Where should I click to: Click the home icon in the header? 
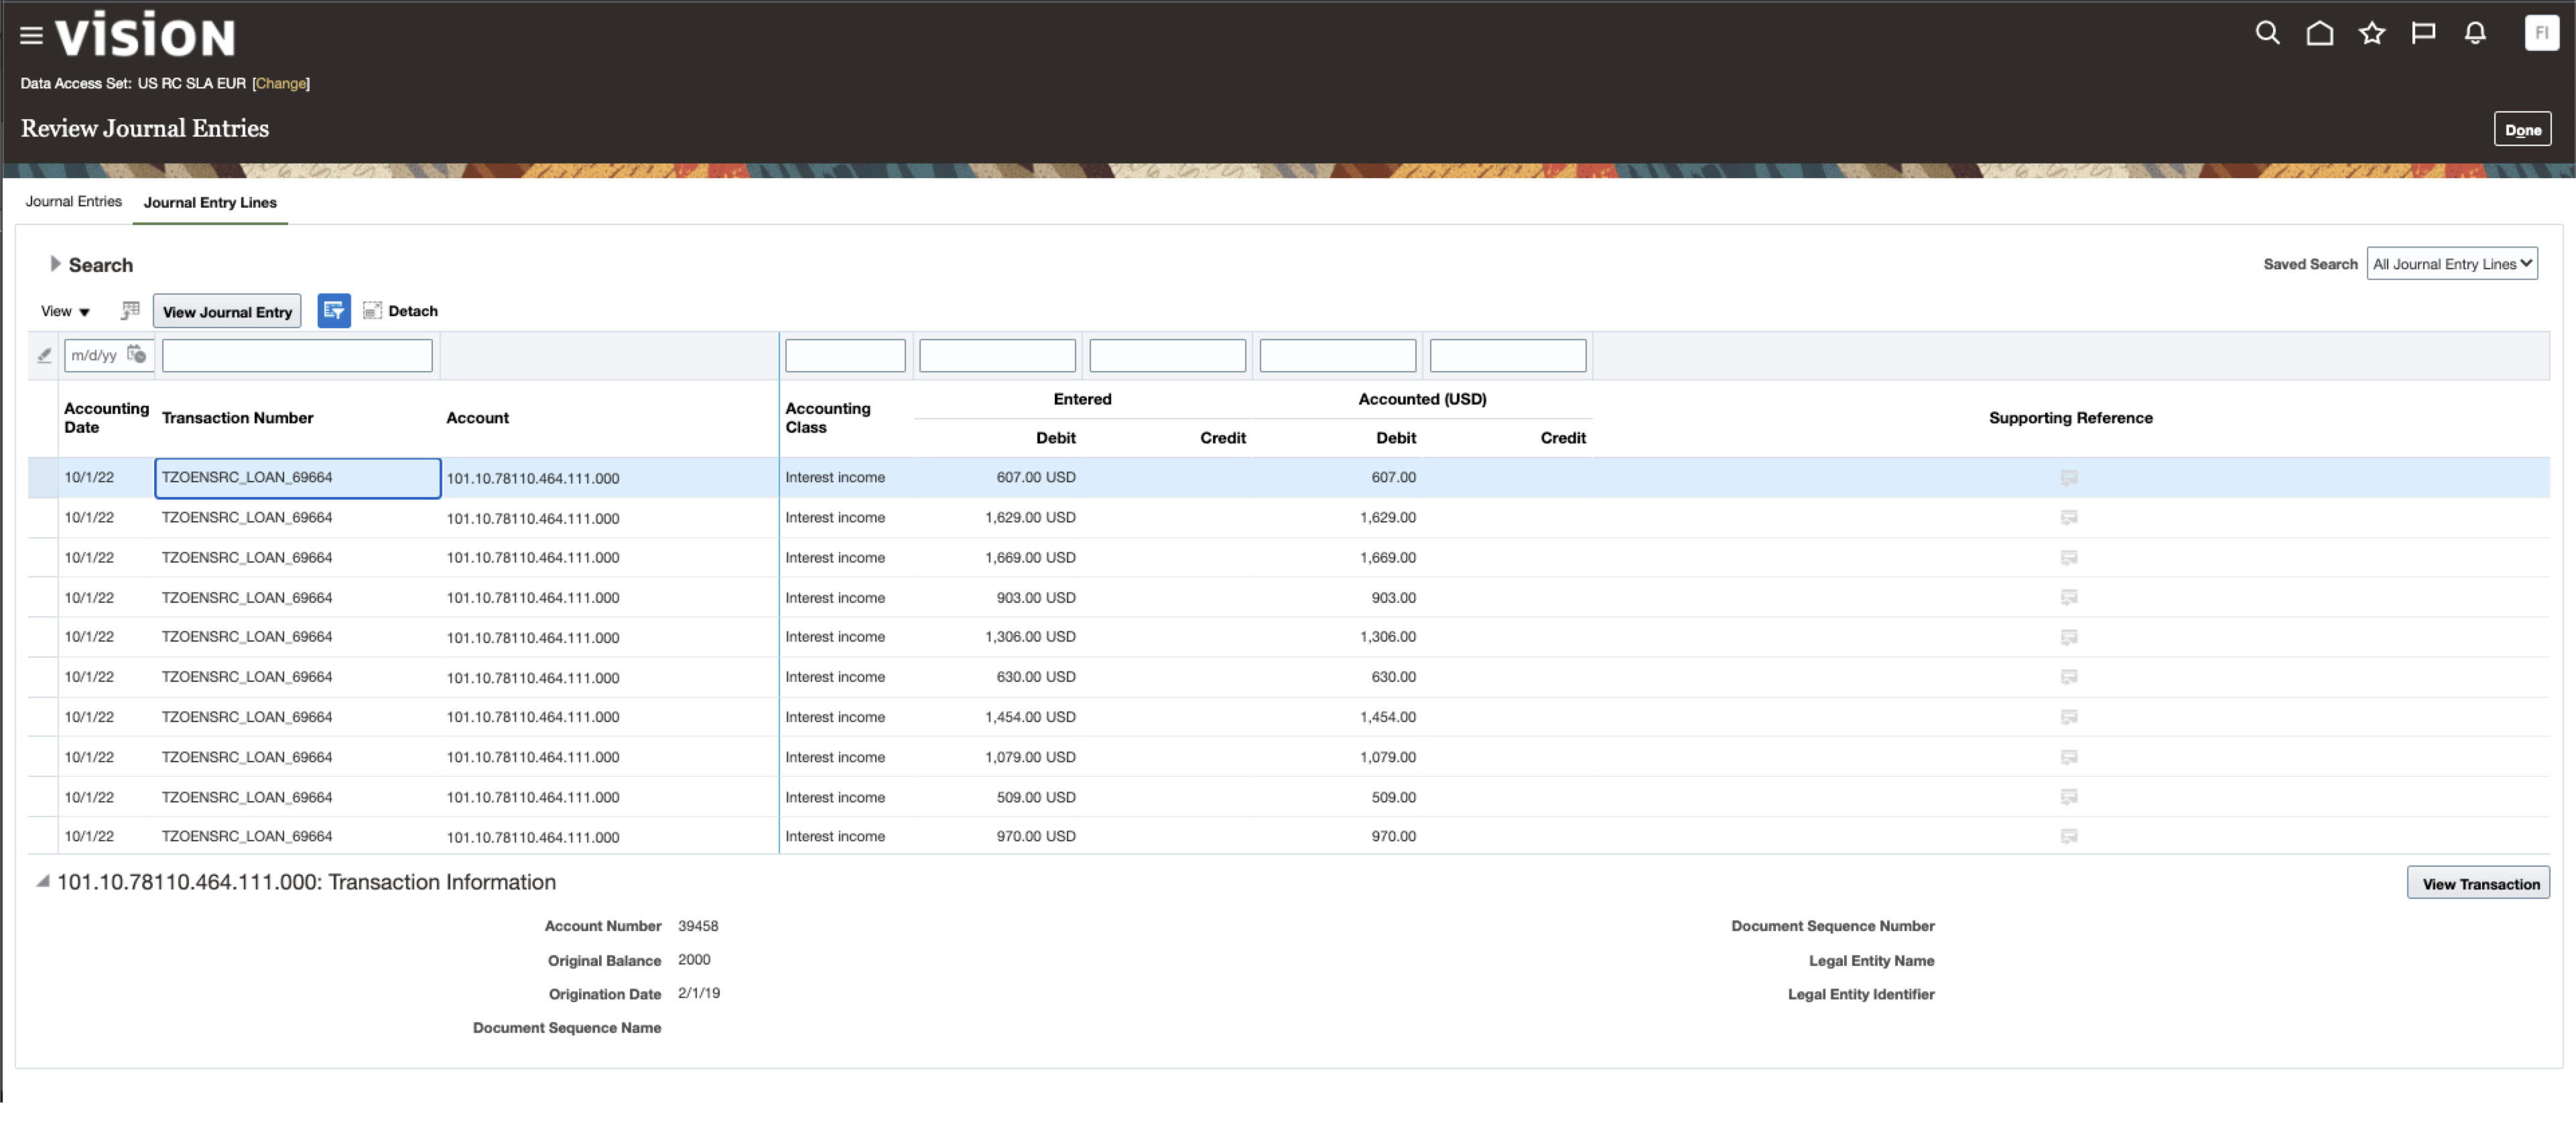pos(2320,33)
